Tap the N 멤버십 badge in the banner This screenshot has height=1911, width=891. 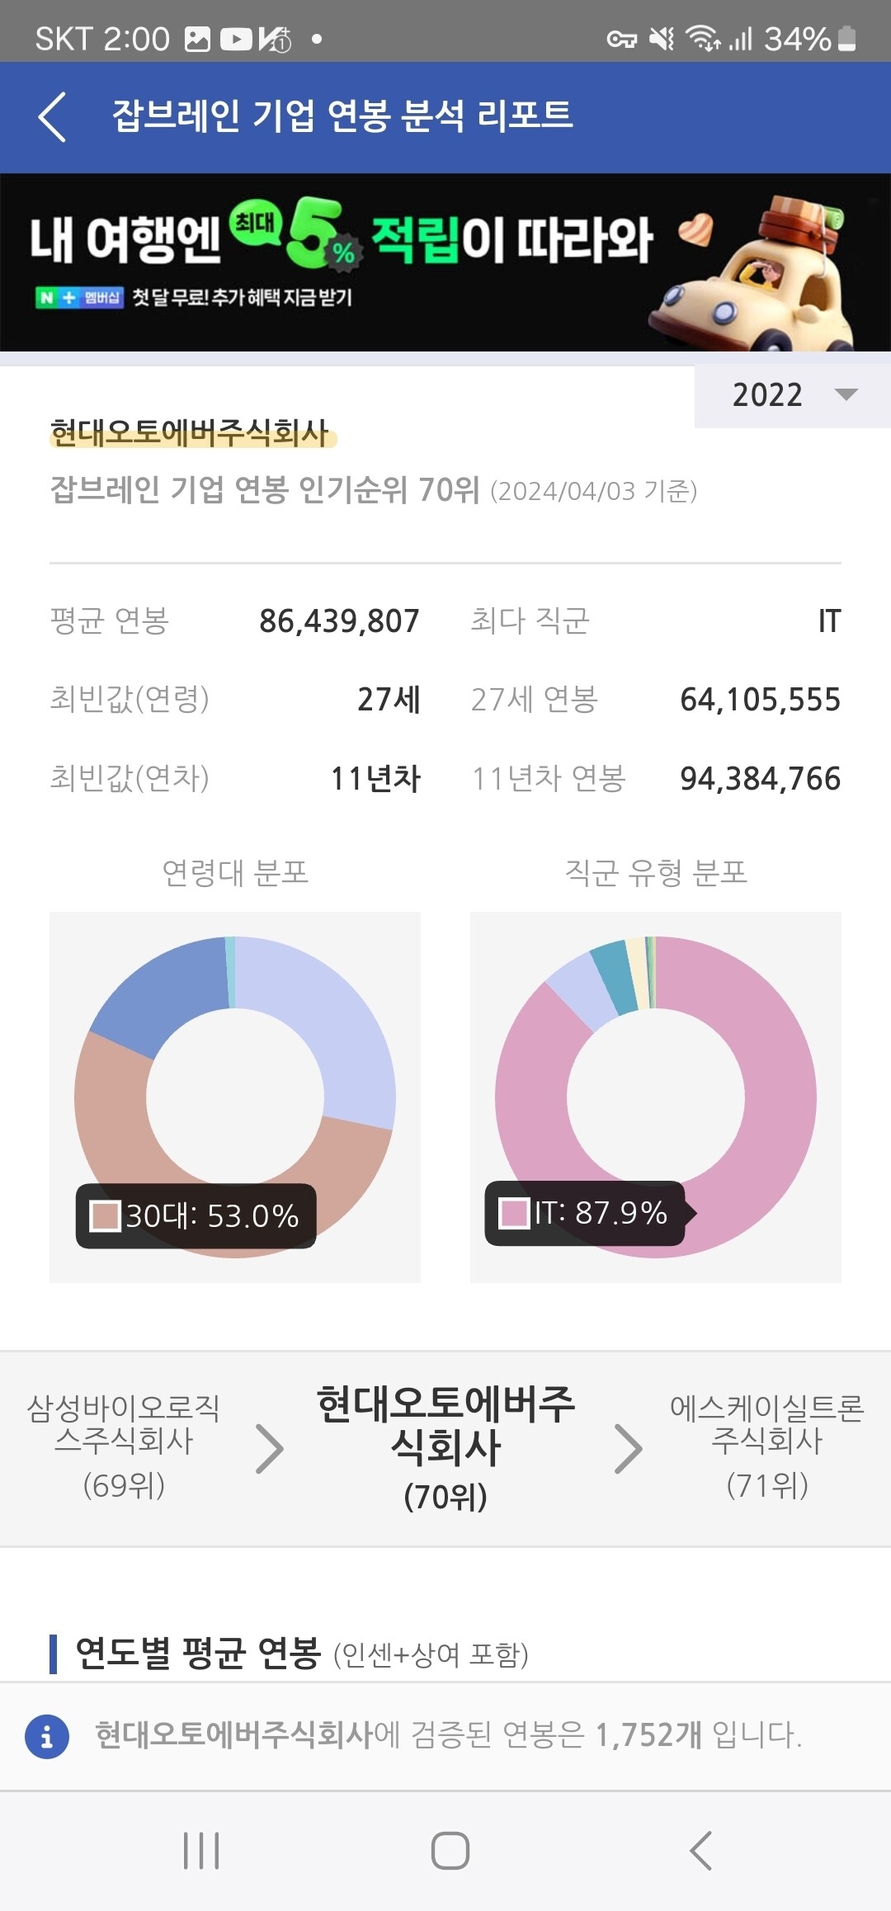(x=80, y=297)
